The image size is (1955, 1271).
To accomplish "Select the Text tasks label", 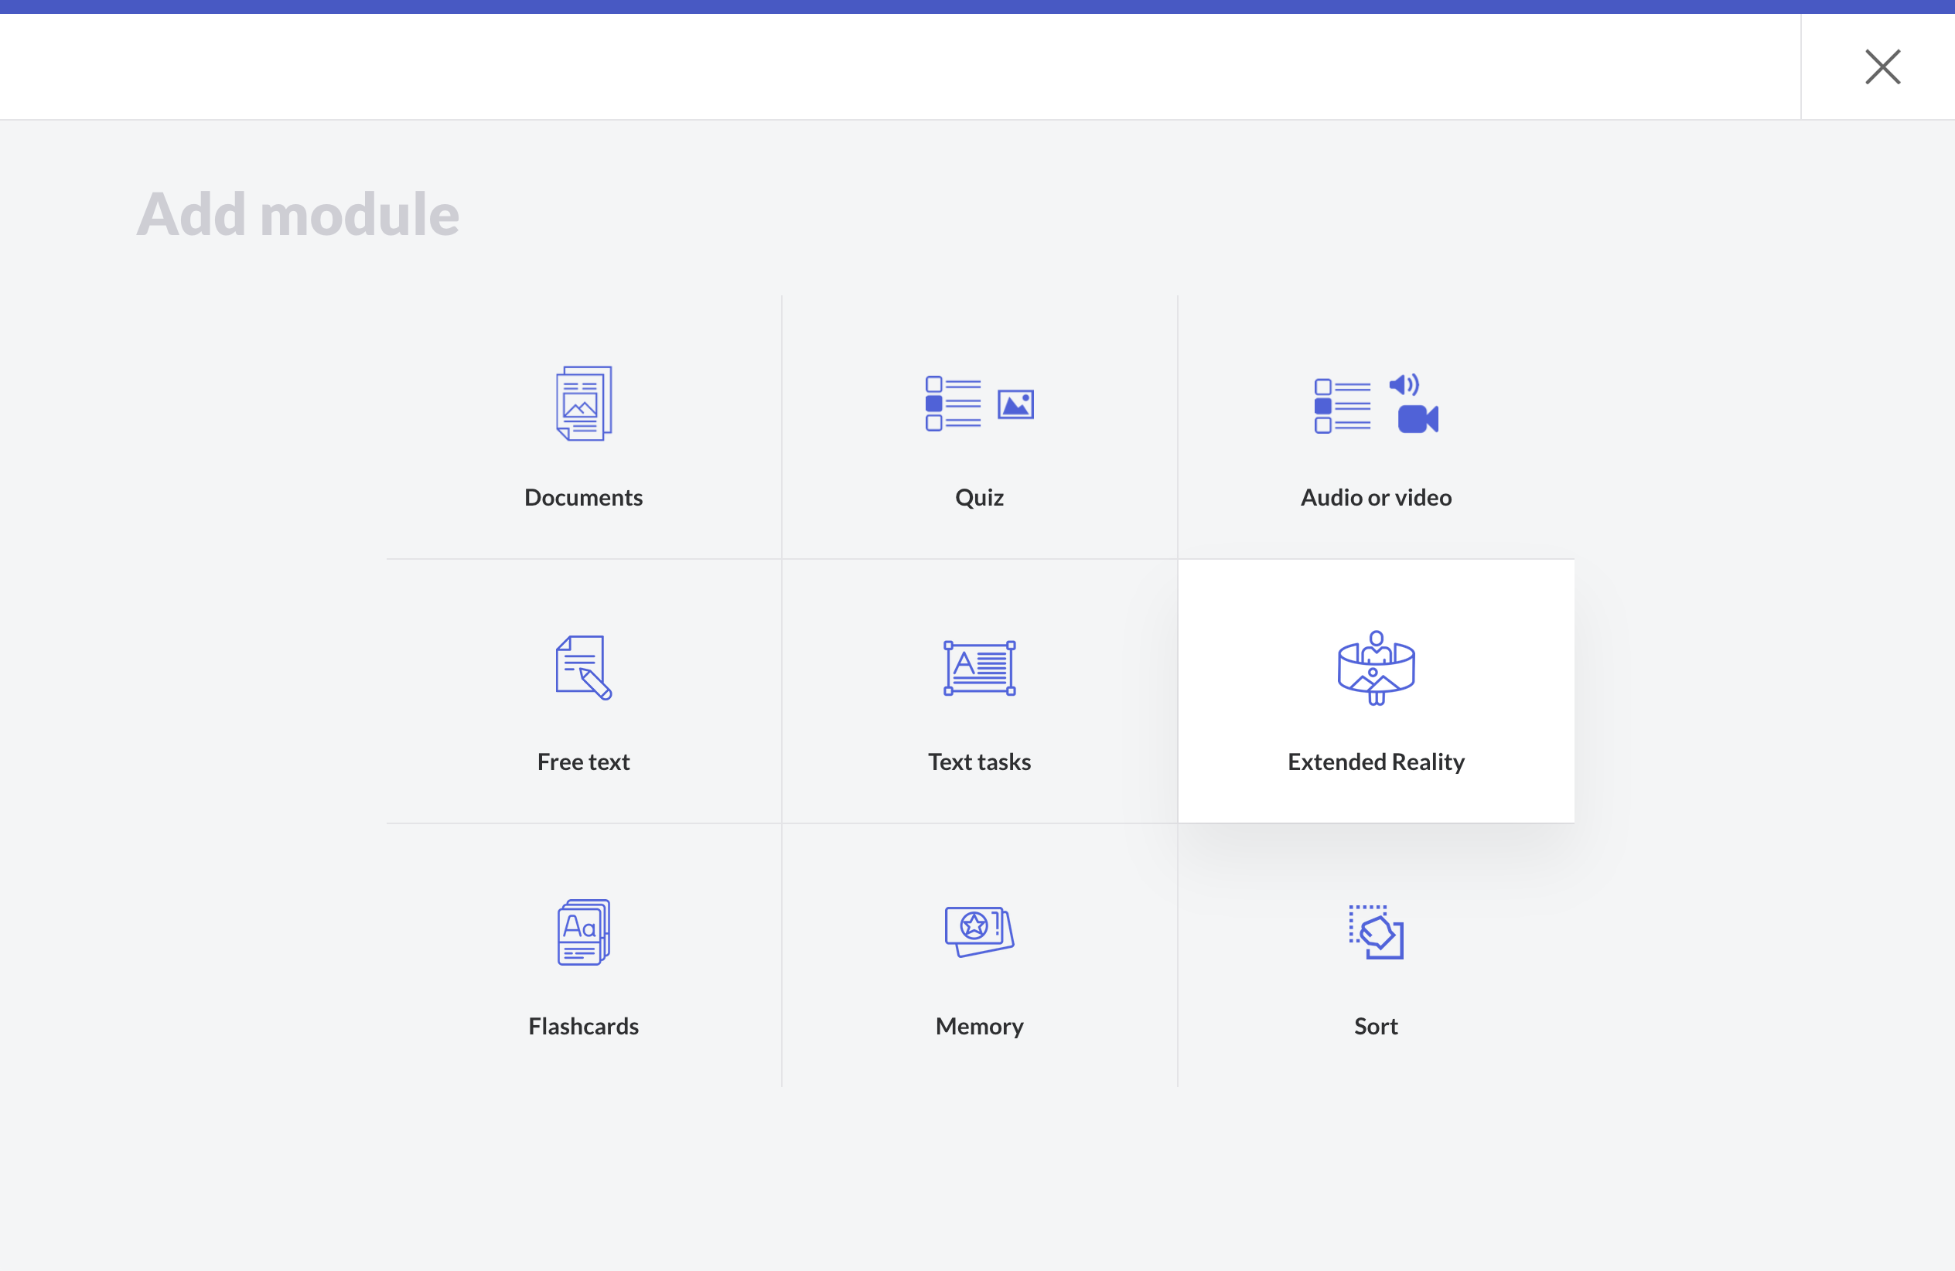I will pyautogui.click(x=979, y=762).
